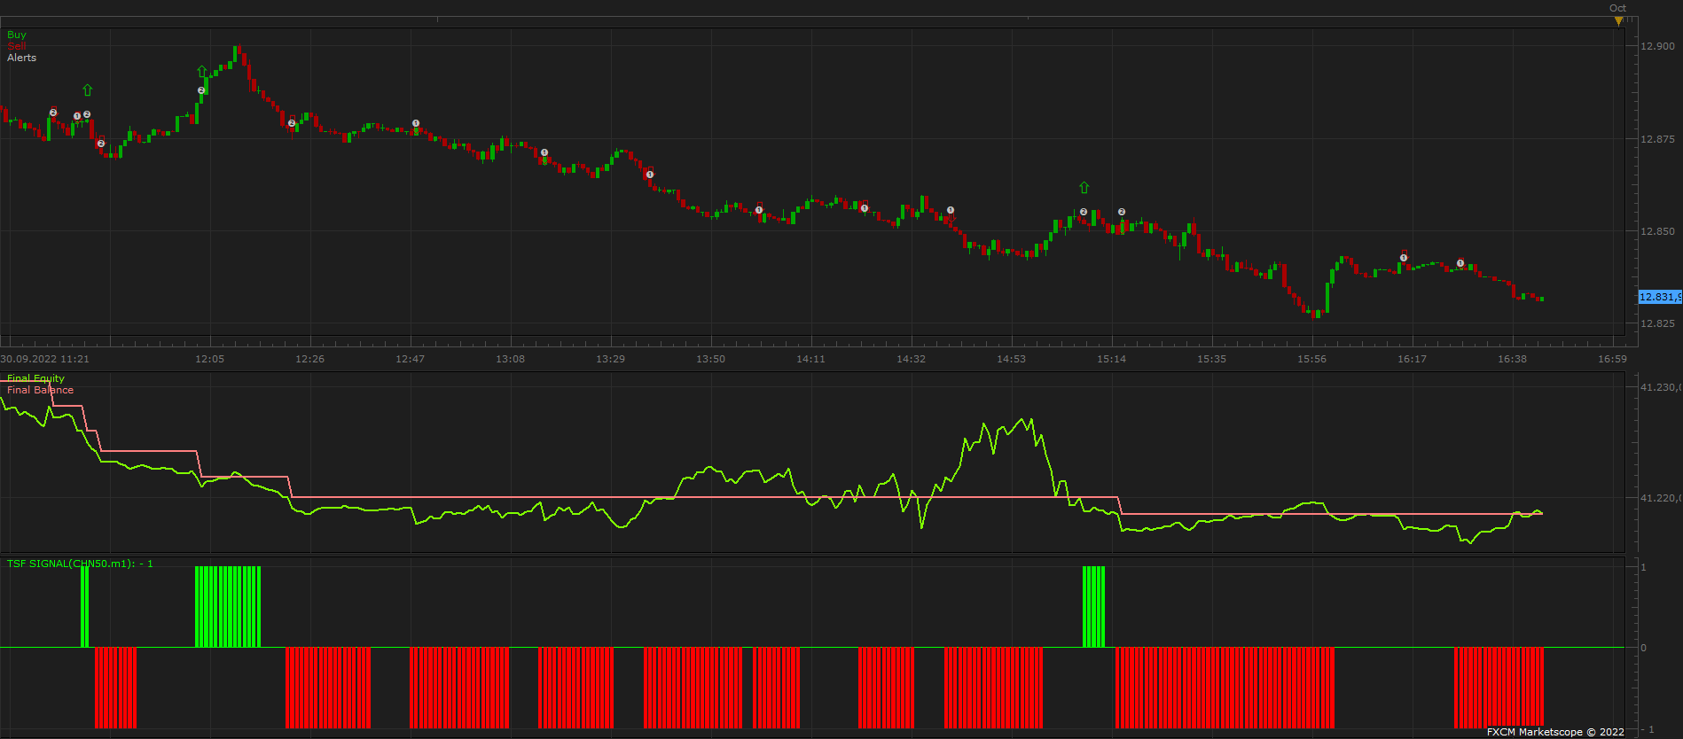Select the Alerts legend label
Image resolution: width=1683 pixels, height=739 pixels.
click(x=22, y=58)
